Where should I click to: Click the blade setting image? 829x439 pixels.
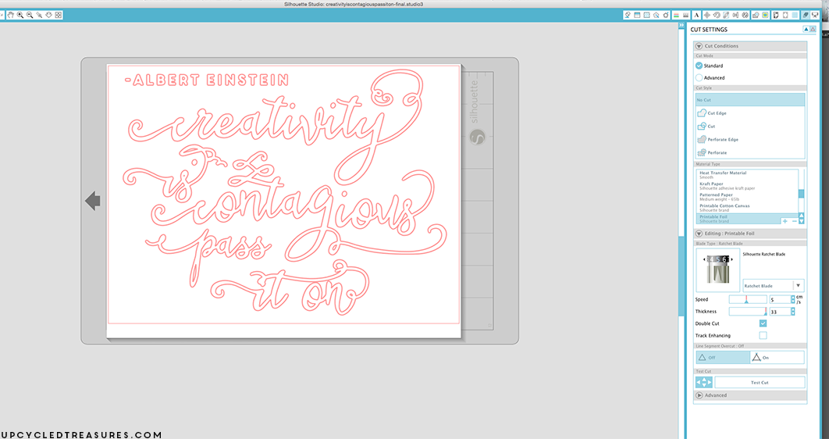(717, 269)
